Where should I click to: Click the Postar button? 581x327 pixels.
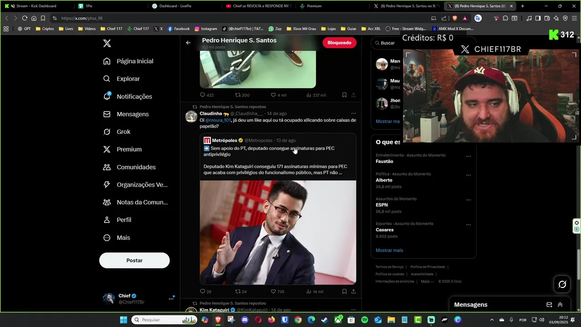(x=134, y=260)
